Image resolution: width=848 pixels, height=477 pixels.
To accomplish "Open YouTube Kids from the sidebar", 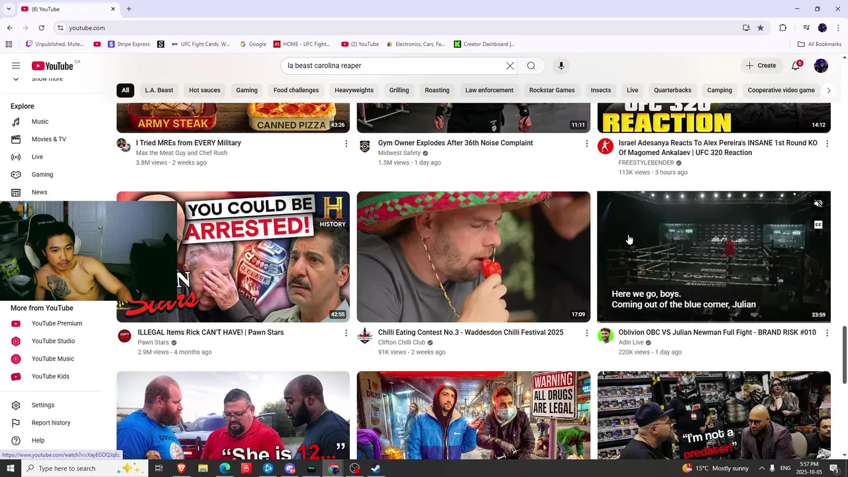I will (x=51, y=376).
